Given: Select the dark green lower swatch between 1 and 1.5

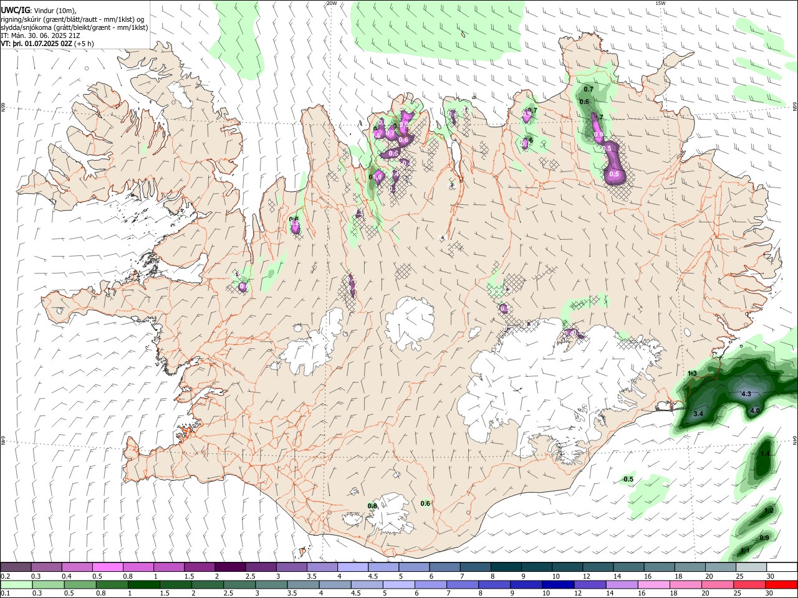Looking at the screenshot, I should coord(143,584).
